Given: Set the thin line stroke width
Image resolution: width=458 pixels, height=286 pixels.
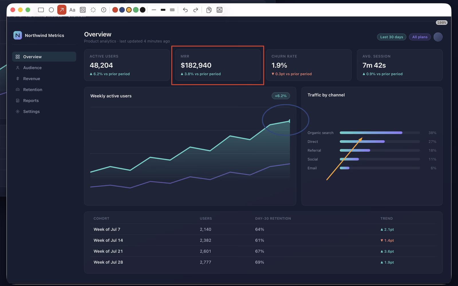Looking at the screenshot, I should tap(154, 10).
